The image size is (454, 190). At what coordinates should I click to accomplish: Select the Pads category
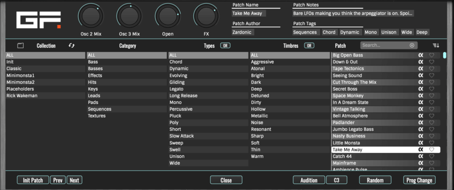[x=93, y=102]
